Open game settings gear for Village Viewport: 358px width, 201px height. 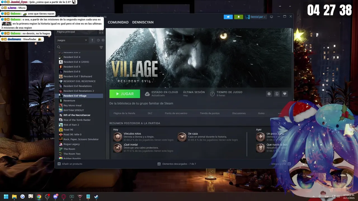coord(269,94)
